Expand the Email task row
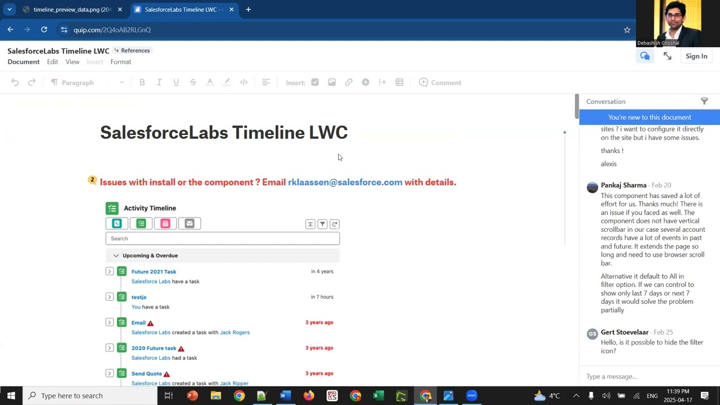Screen dimensions: 720x405 [x=110, y=322]
